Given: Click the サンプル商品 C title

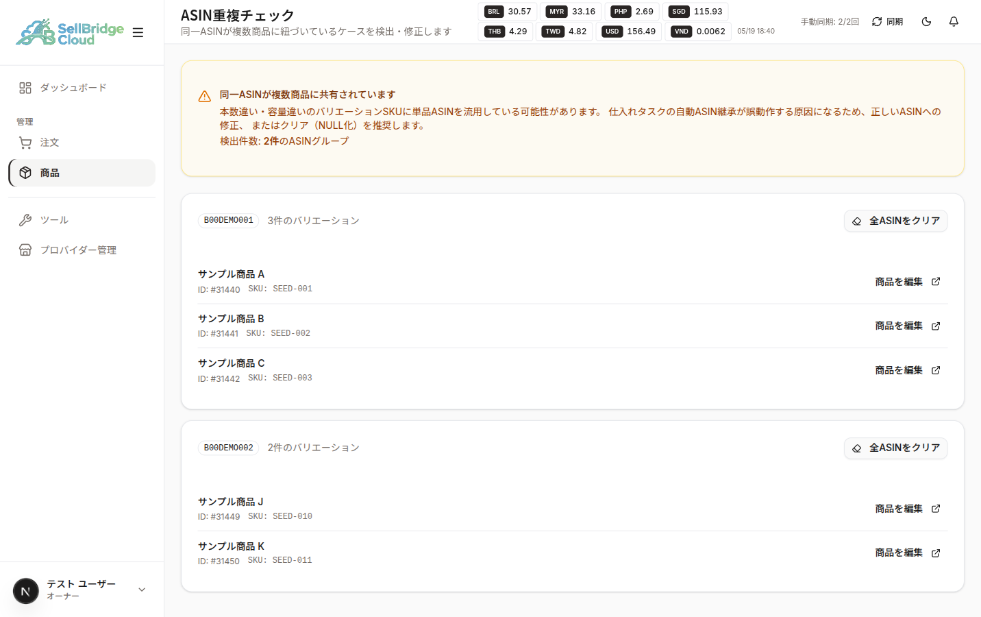Looking at the screenshot, I should tap(231, 363).
